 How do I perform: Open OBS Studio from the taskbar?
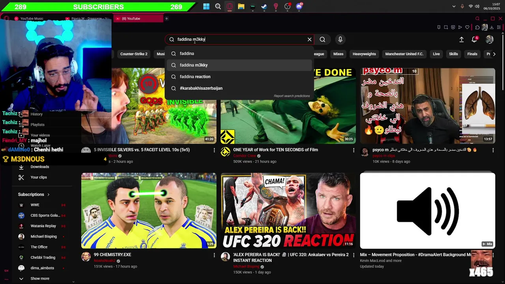pos(288,6)
